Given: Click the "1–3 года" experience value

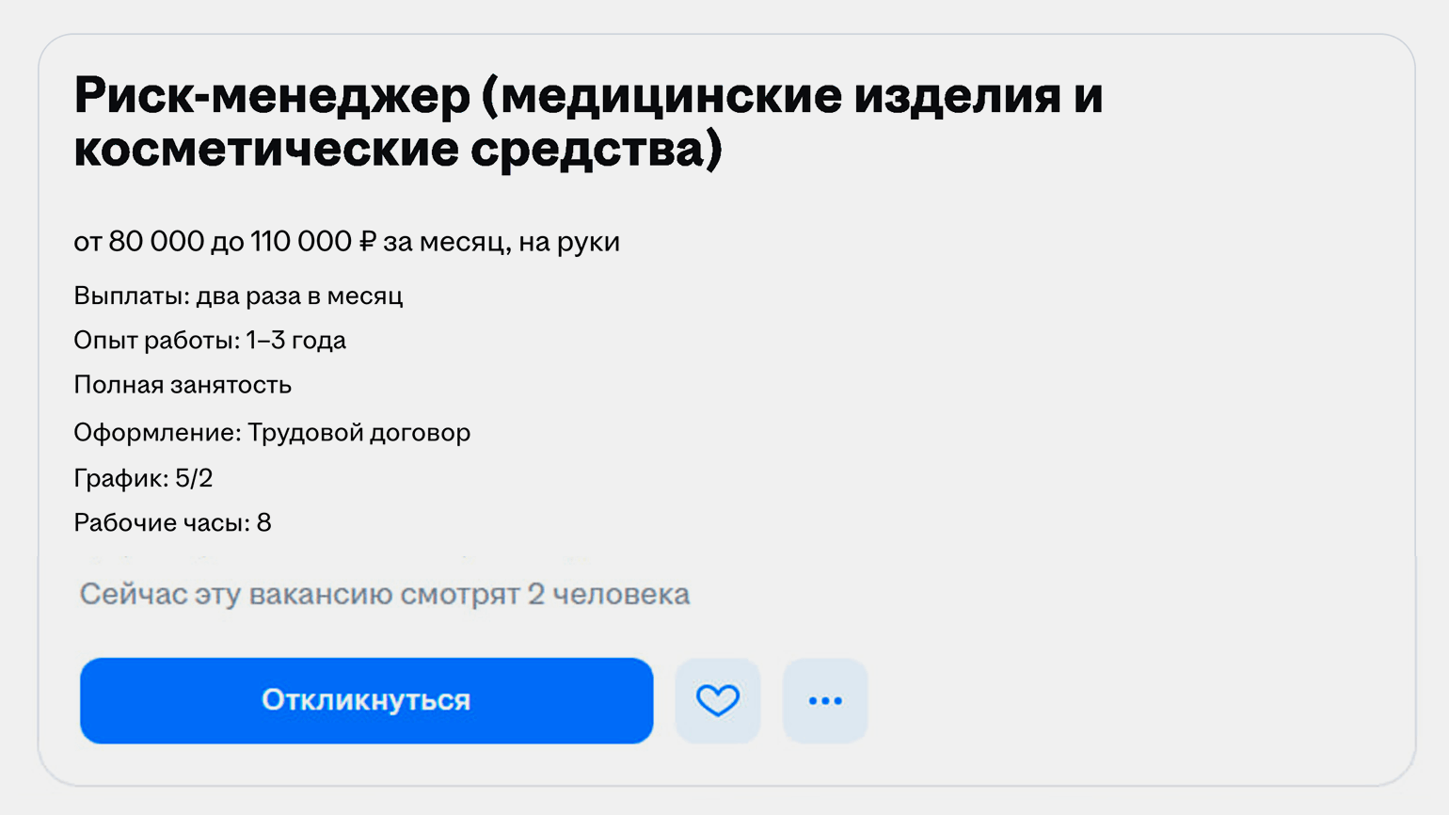Looking at the screenshot, I should click(x=296, y=340).
